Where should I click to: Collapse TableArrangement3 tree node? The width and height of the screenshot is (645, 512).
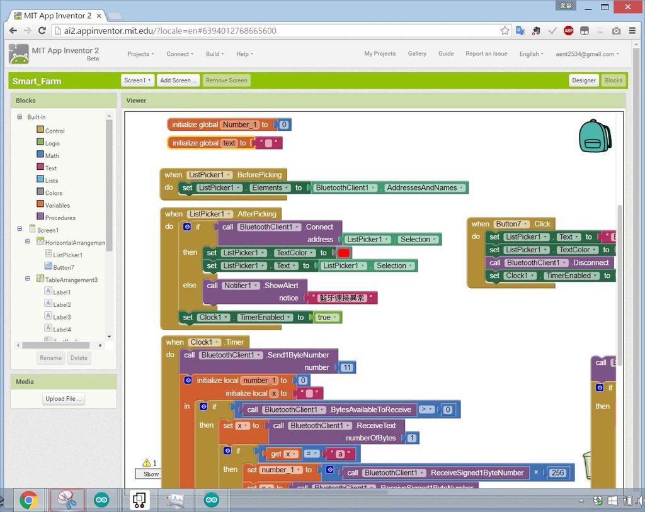point(28,278)
